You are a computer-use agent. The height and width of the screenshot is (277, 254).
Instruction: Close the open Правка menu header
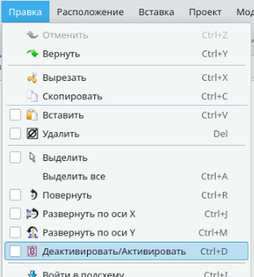tap(25, 12)
